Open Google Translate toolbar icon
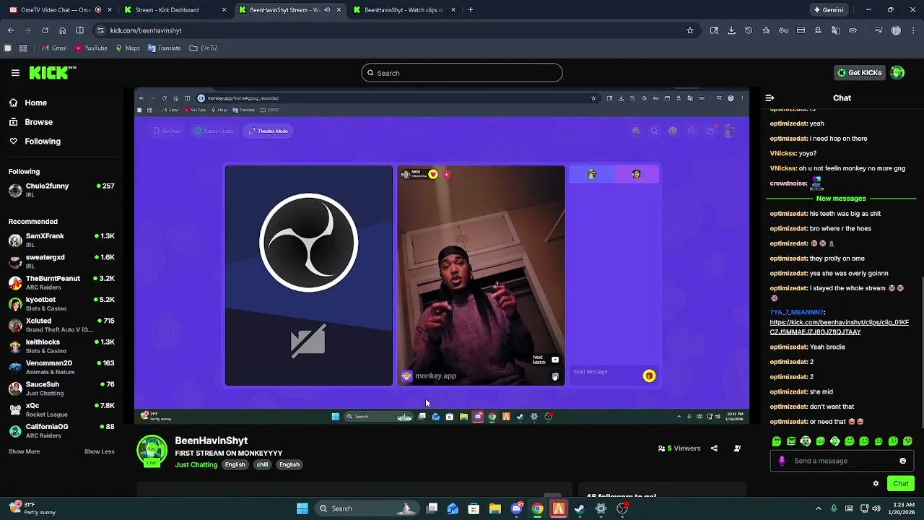Image resolution: width=924 pixels, height=520 pixels. 835,30
